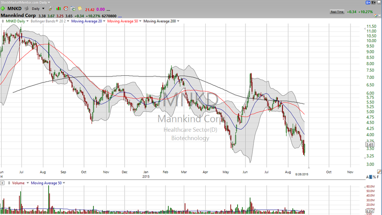Click the 8/26/2015 date marker
The height and width of the screenshot is (215, 382).
click(x=302, y=174)
